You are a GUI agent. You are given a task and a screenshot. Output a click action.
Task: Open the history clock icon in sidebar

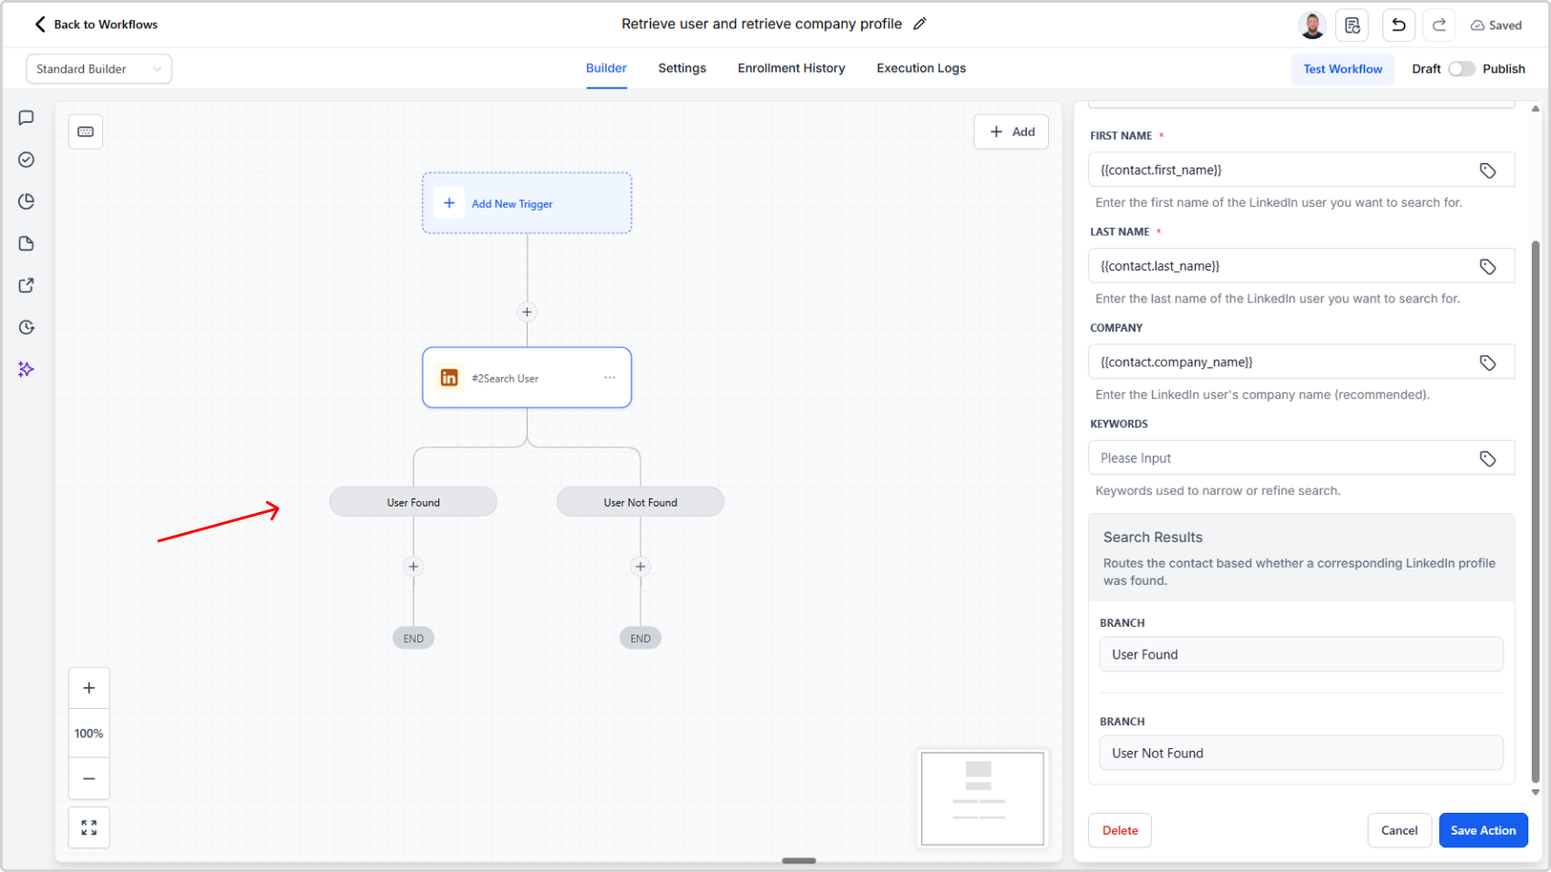pyautogui.click(x=26, y=326)
